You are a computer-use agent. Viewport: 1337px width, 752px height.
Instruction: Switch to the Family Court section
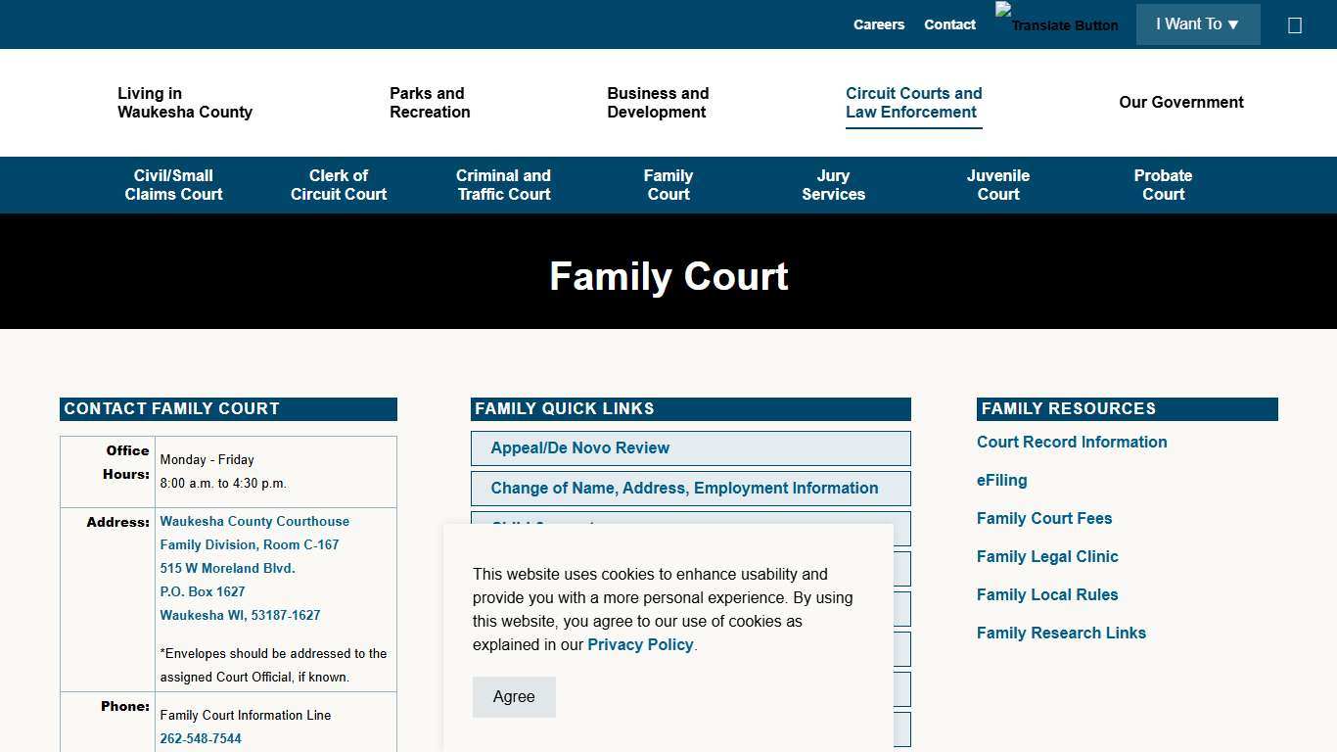pyautogui.click(x=668, y=185)
